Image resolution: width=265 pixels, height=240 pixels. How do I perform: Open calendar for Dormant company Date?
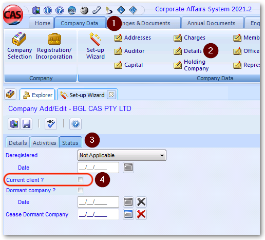pyautogui.click(x=128, y=202)
